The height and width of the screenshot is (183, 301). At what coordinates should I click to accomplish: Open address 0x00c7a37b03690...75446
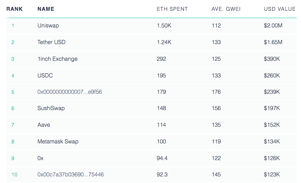coord(70,175)
